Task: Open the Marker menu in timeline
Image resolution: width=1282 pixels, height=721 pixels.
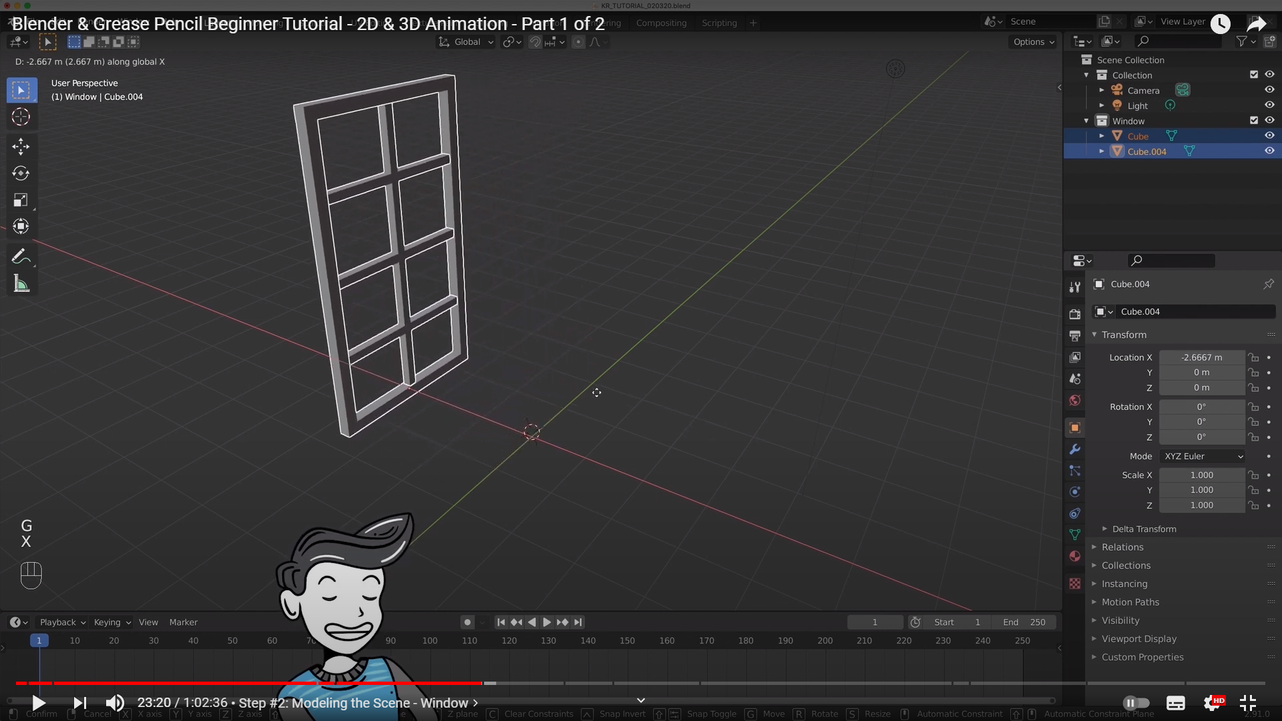Action: click(x=183, y=622)
